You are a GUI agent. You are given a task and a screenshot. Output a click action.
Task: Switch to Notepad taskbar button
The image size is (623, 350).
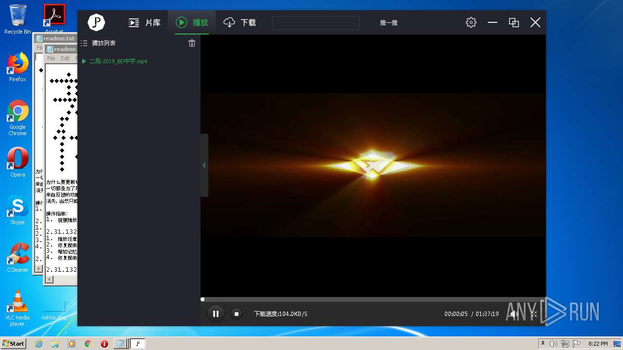coord(120,344)
